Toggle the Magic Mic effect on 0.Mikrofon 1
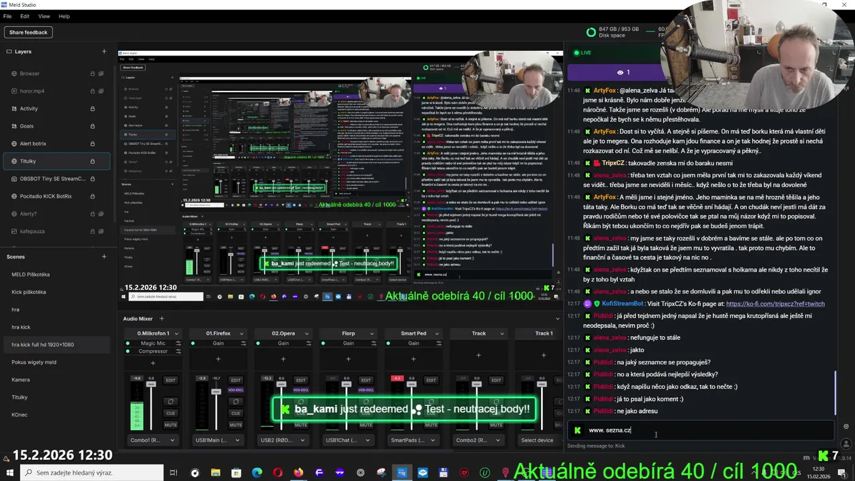 click(x=128, y=343)
